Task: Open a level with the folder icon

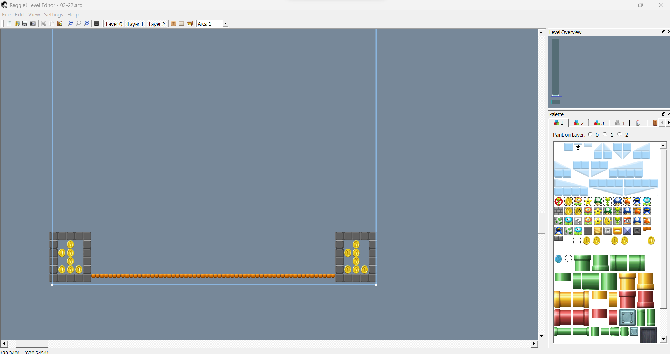Action: tap(17, 23)
